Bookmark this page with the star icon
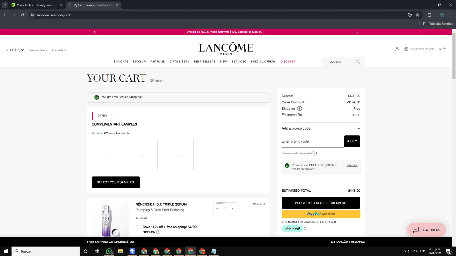This screenshot has width=456, height=256. tap(418, 15)
